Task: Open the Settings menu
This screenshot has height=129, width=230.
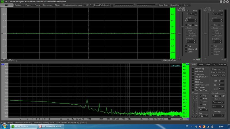Action: (18, 5)
